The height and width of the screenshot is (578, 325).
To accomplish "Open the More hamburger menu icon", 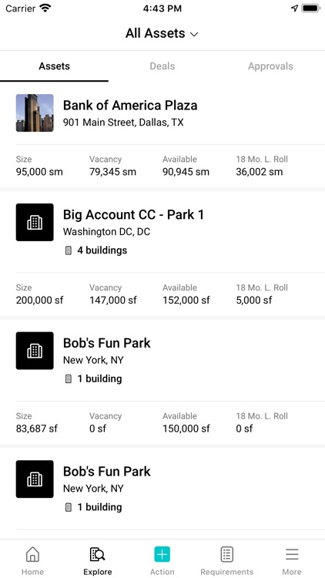I will coord(292,554).
